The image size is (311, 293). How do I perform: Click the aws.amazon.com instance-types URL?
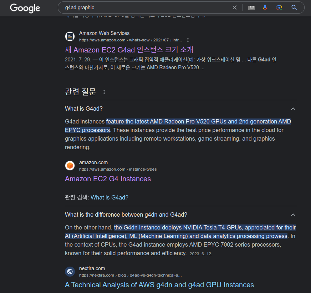118,169
